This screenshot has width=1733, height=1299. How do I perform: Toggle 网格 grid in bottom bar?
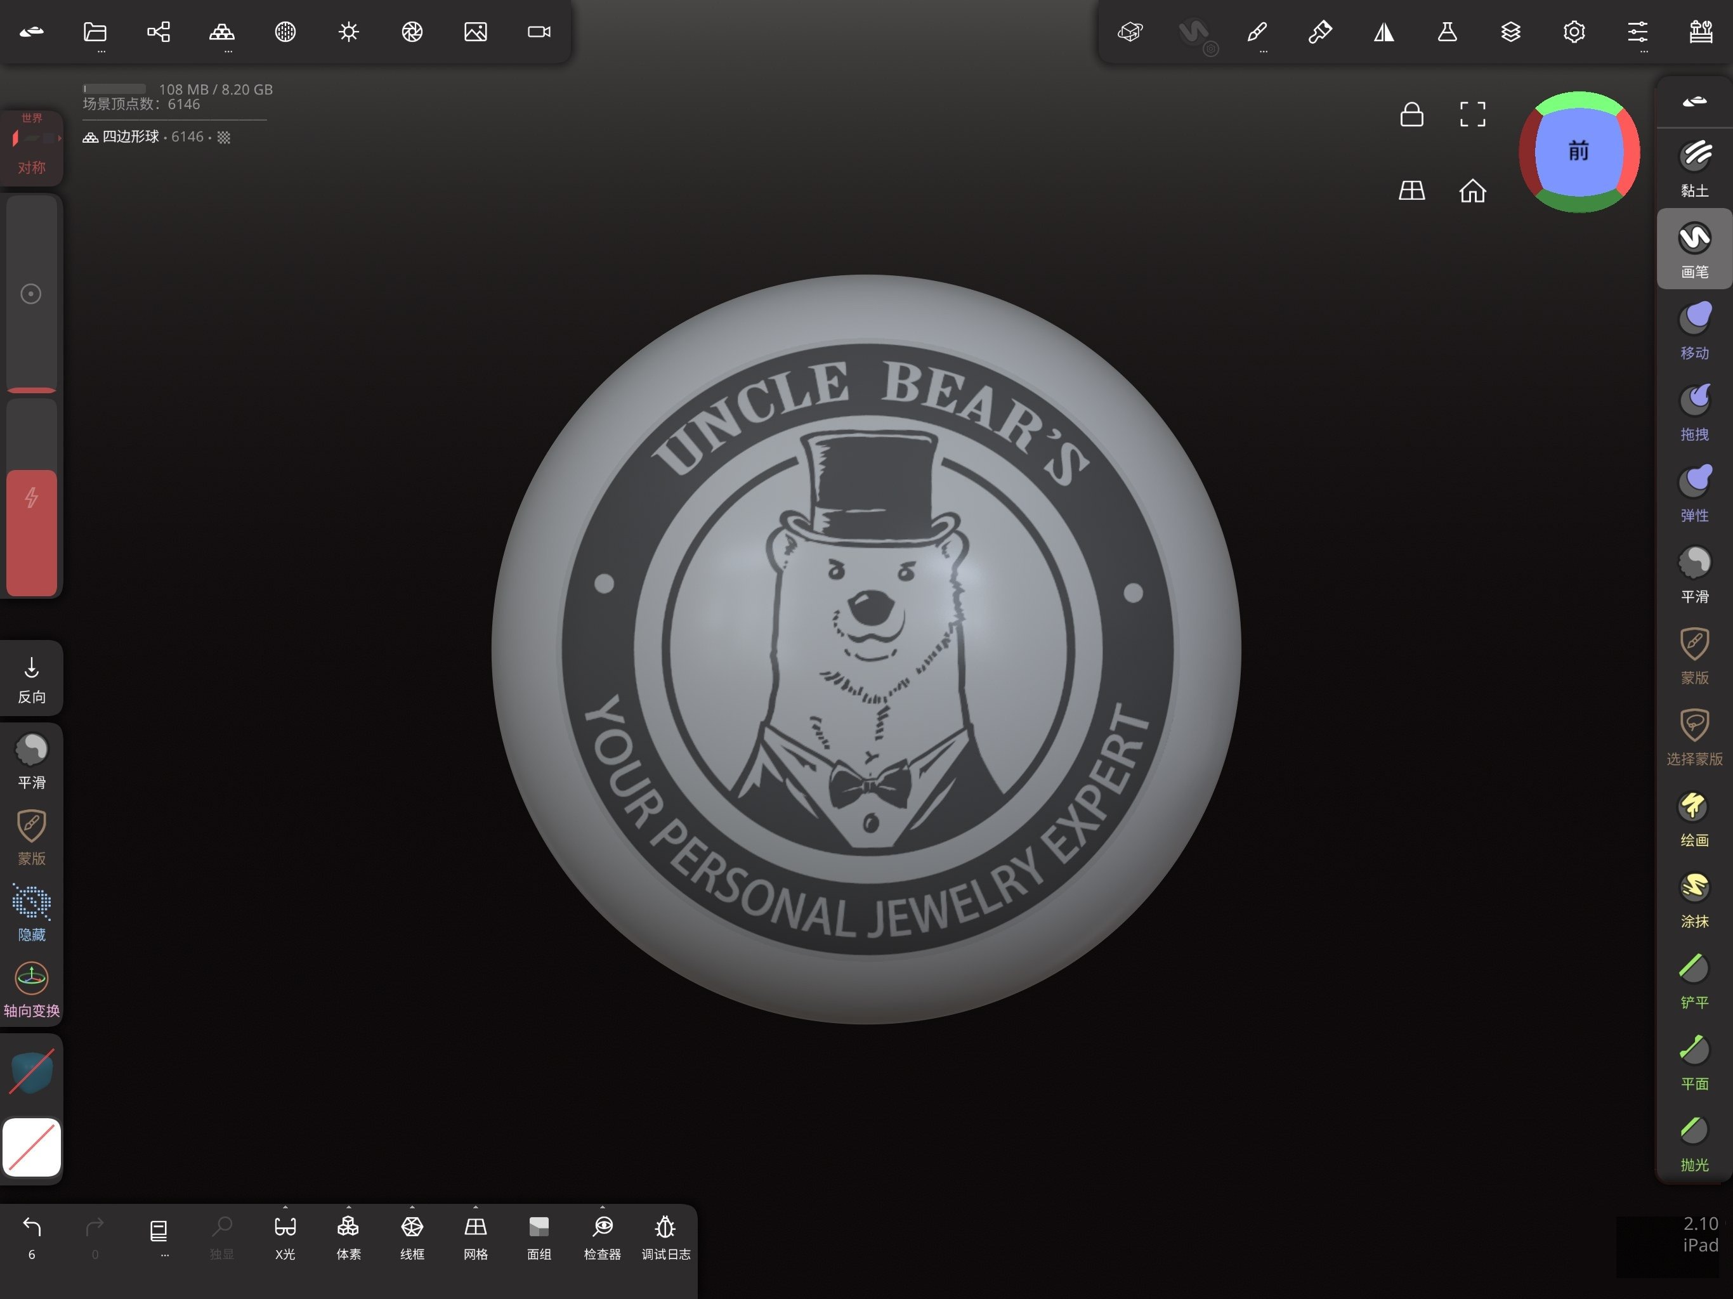476,1237
